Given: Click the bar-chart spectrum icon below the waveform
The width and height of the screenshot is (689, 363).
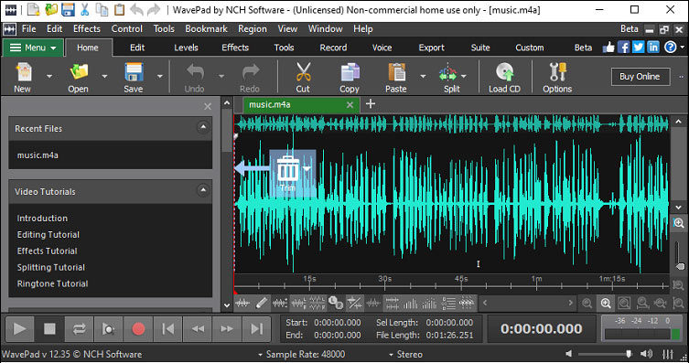Looking at the screenshot, I should 411,303.
